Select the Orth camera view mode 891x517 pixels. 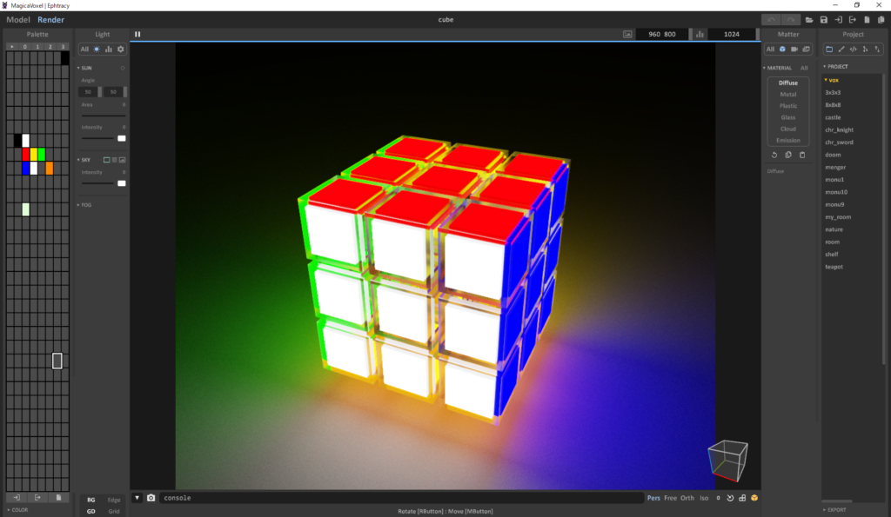687,498
